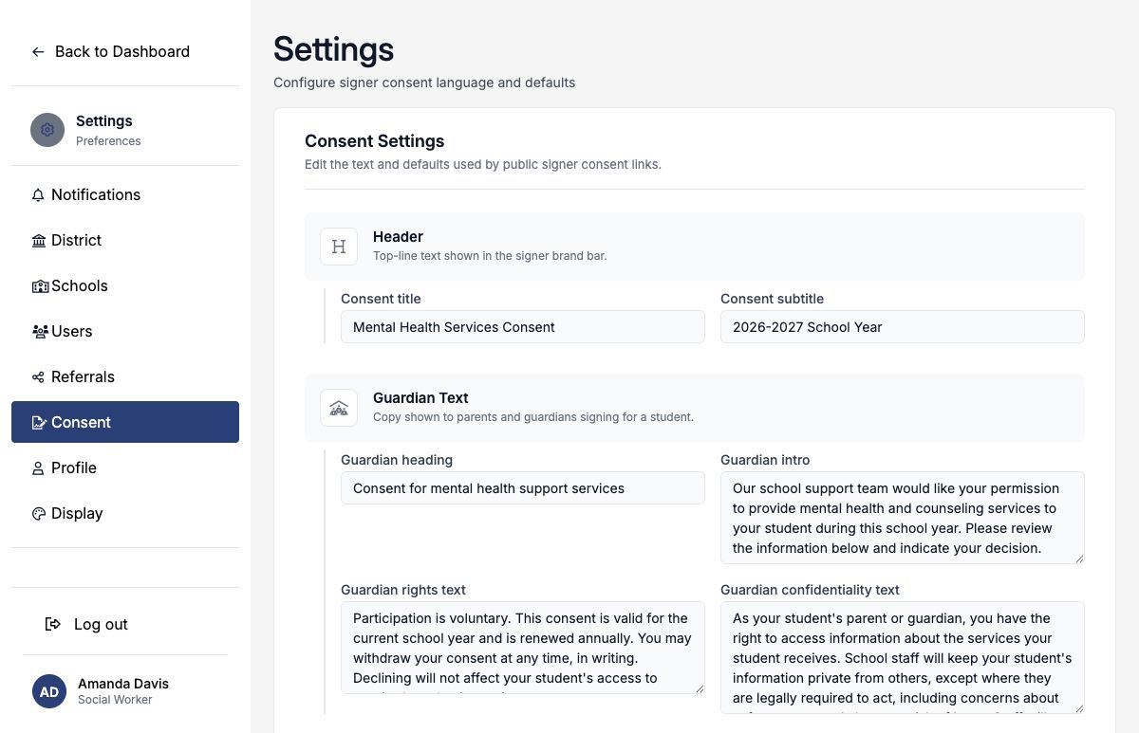This screenshot has height=733, width=1139.
Task: Click the Log out door icon
Action: [53, 624]
